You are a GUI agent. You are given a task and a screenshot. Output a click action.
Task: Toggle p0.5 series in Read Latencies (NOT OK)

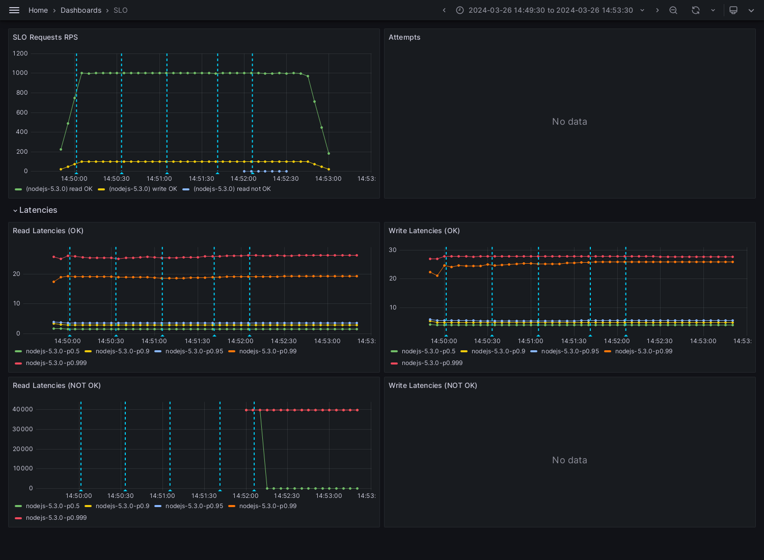point(52,506)
